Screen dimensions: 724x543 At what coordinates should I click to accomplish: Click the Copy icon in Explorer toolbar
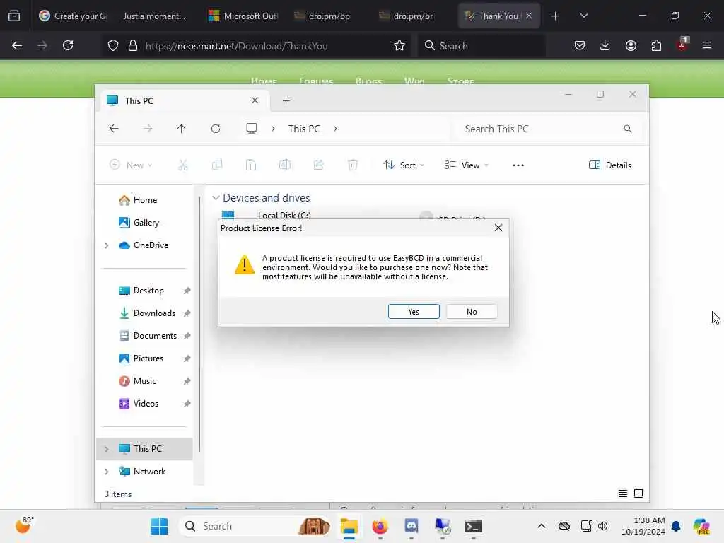coord(217,165)
